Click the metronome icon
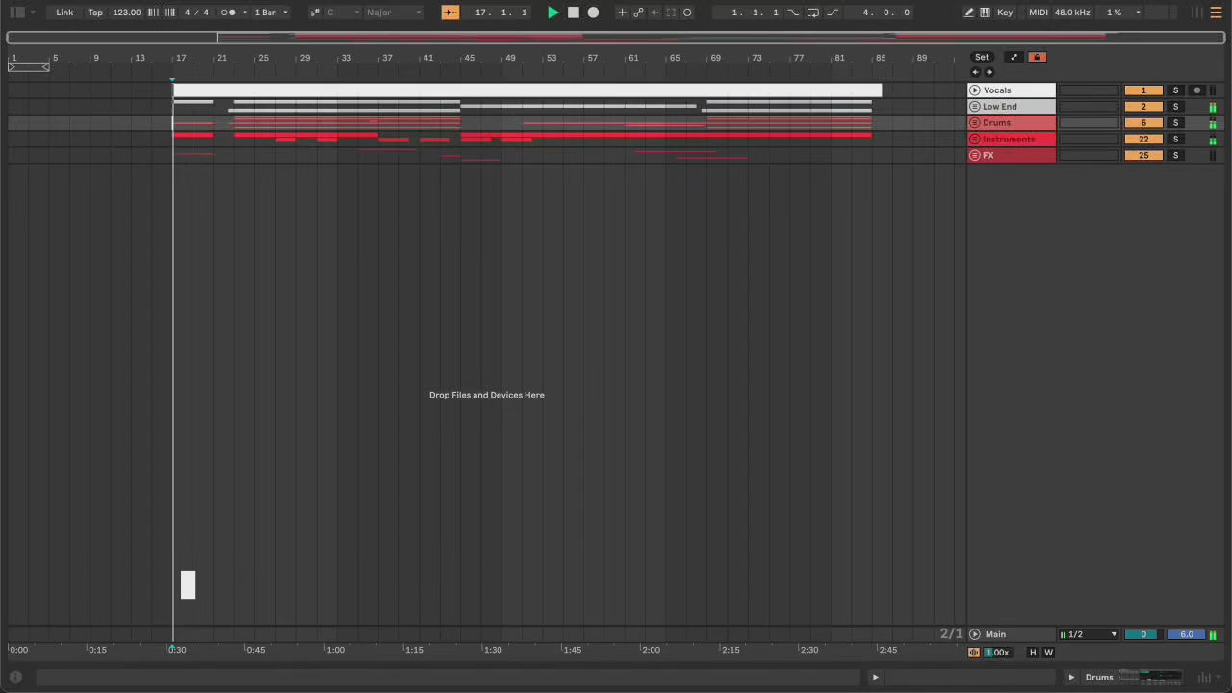 click(x=228, y=13)
